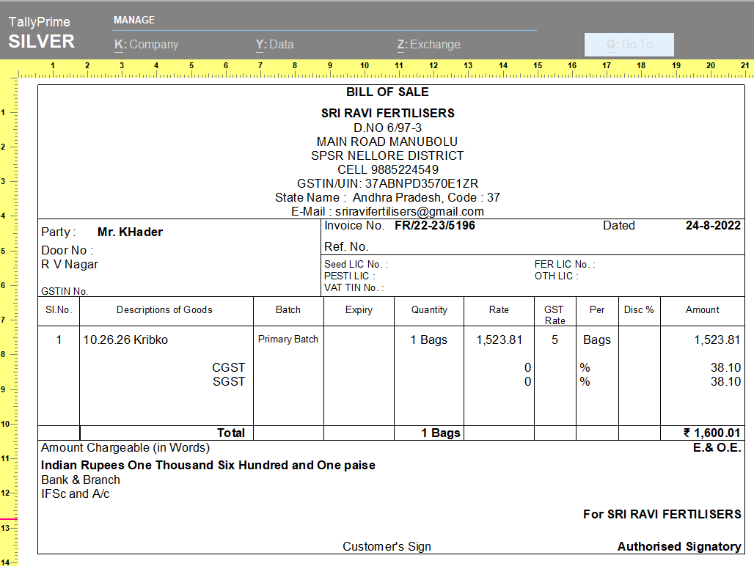Click the CGST amount 38.10
This screenshot has height=569, width=754.
pyautogui.click(x=725, y=367)
